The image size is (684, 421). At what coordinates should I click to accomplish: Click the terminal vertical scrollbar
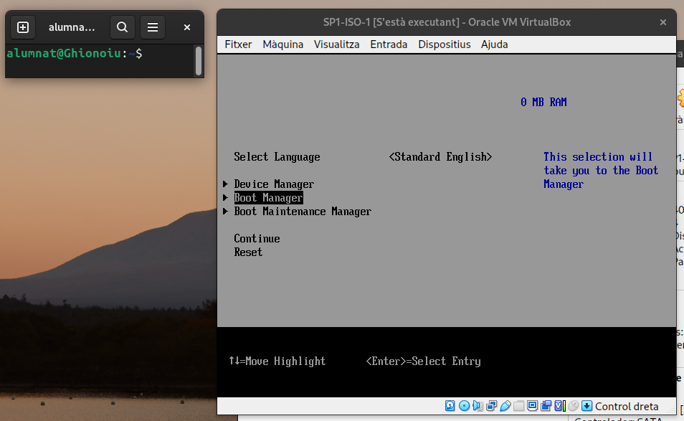[x=199, y=61]
